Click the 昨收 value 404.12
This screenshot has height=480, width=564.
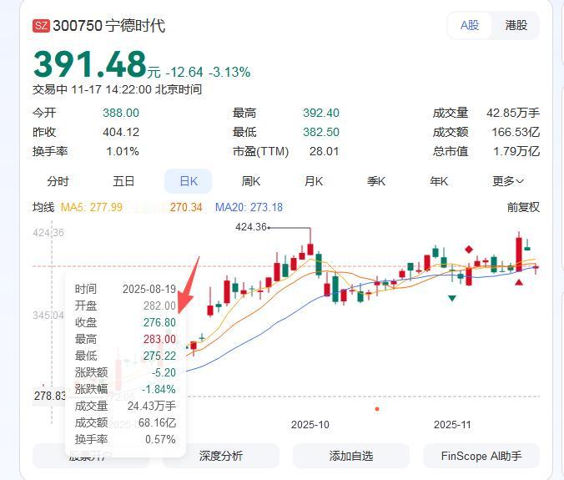(121, 132)
